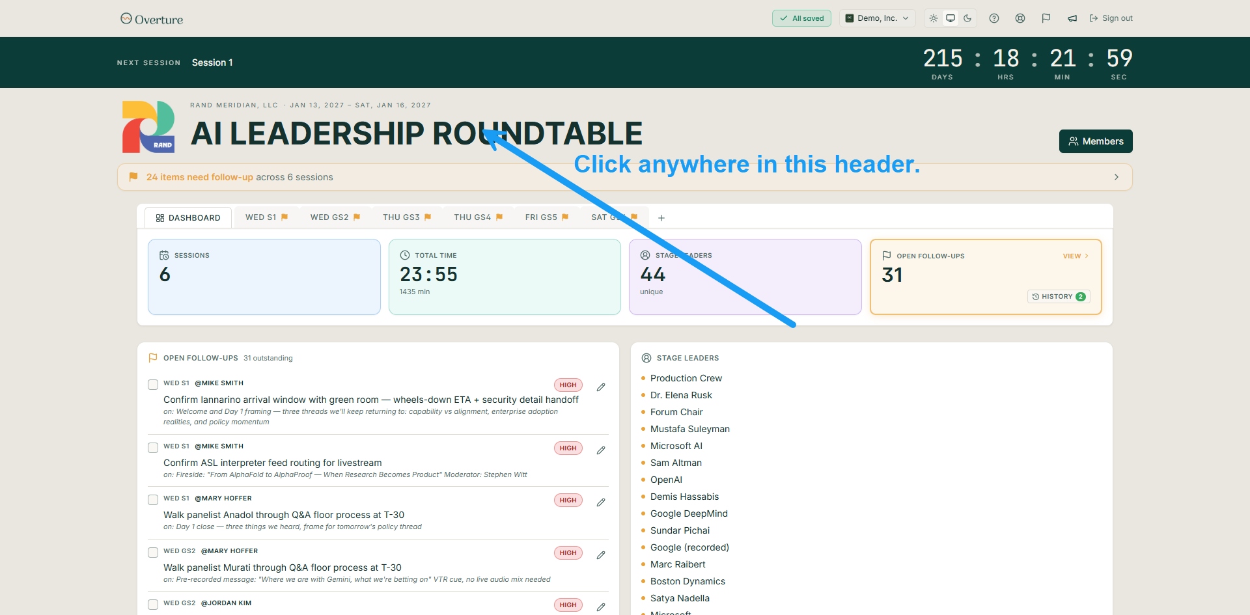
Task: Click the Open Follow-ups list flag icon
Action: click(153, 358)
